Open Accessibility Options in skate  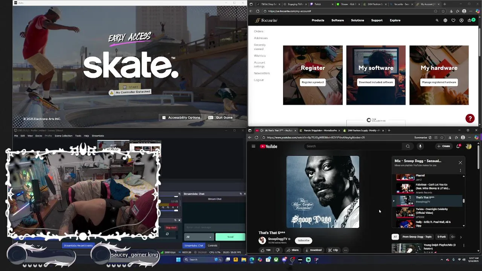[181, 117]
